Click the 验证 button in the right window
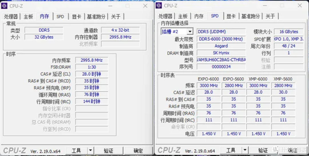This screenshot has height=156, width=309. click(263, 151)
